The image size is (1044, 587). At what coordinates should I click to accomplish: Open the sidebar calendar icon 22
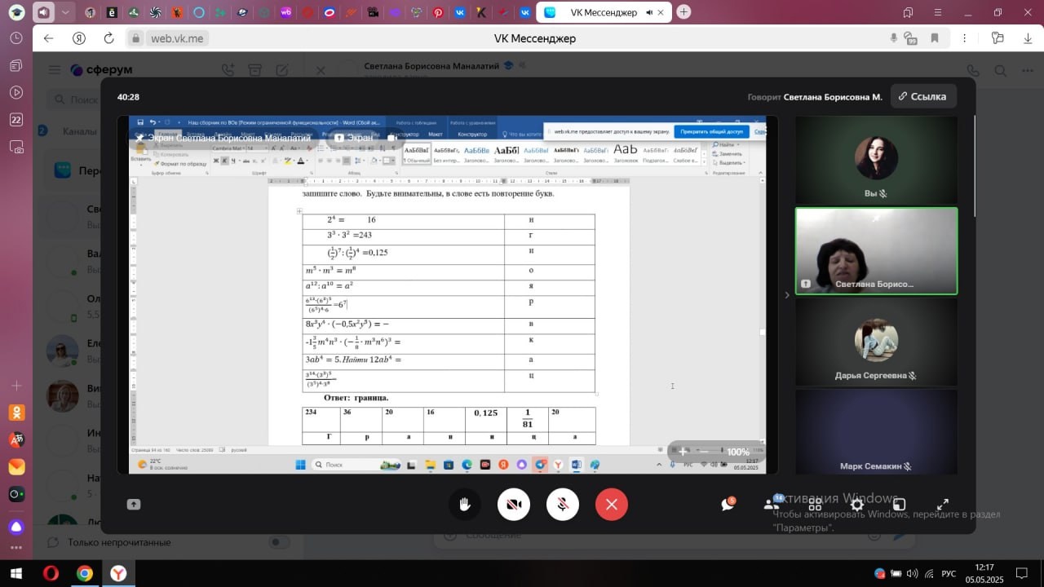click(16, 120)
